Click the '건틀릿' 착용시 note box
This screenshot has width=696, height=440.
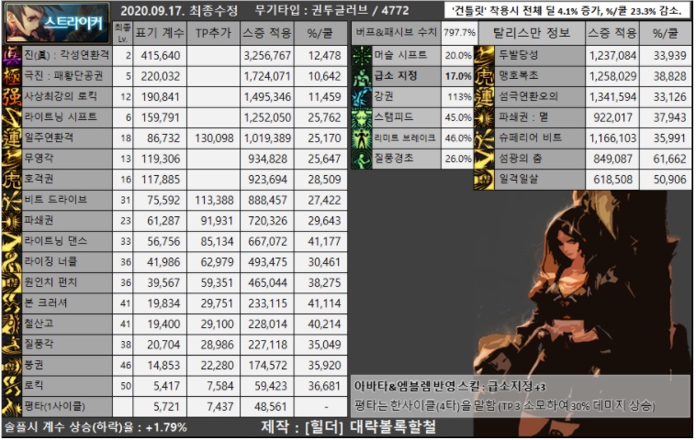(568, 10)
